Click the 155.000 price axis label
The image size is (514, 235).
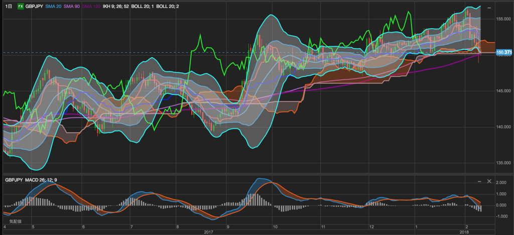[504, 20]
